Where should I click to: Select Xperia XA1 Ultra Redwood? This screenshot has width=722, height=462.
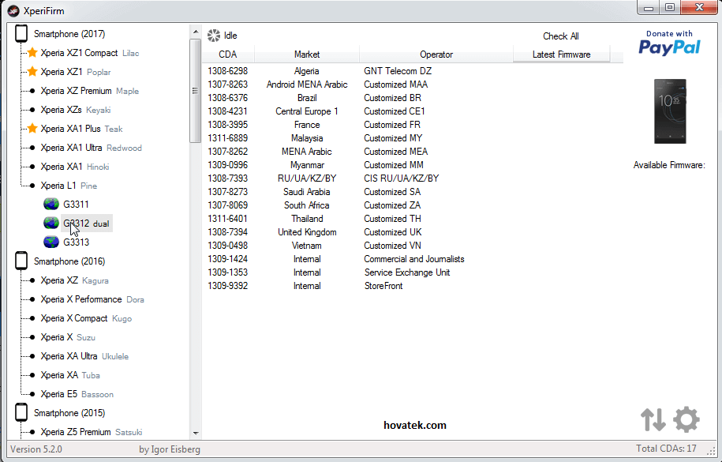pyautogui.click(x=92, y=148)
